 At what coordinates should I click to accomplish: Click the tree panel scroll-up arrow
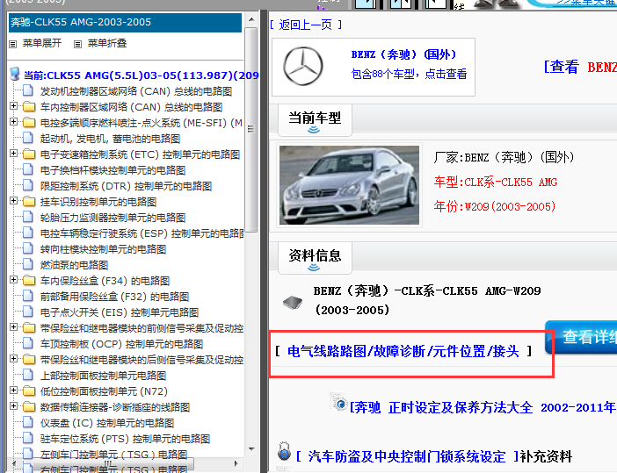pos(251,19)
